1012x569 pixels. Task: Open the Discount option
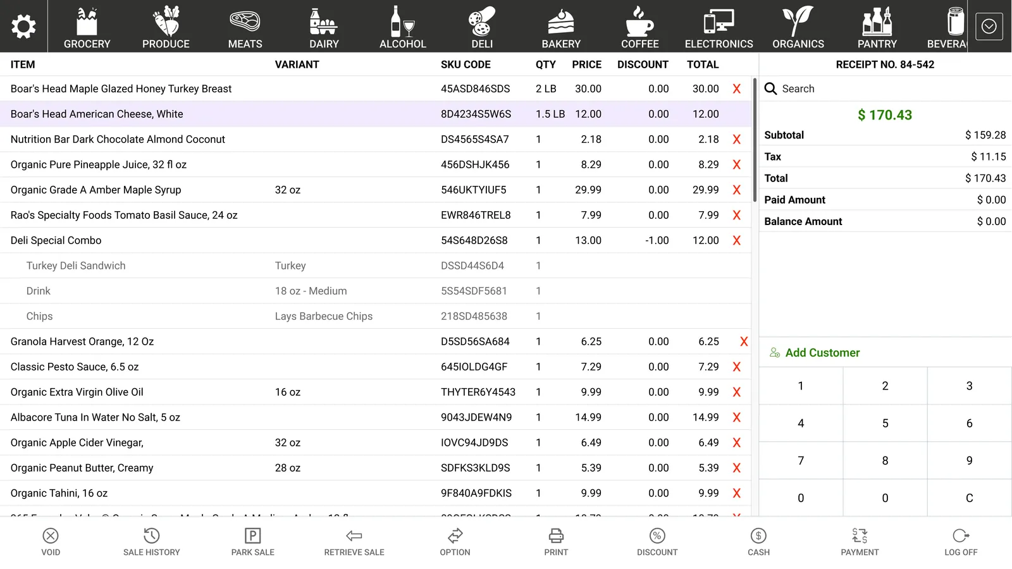click(657, 542)
